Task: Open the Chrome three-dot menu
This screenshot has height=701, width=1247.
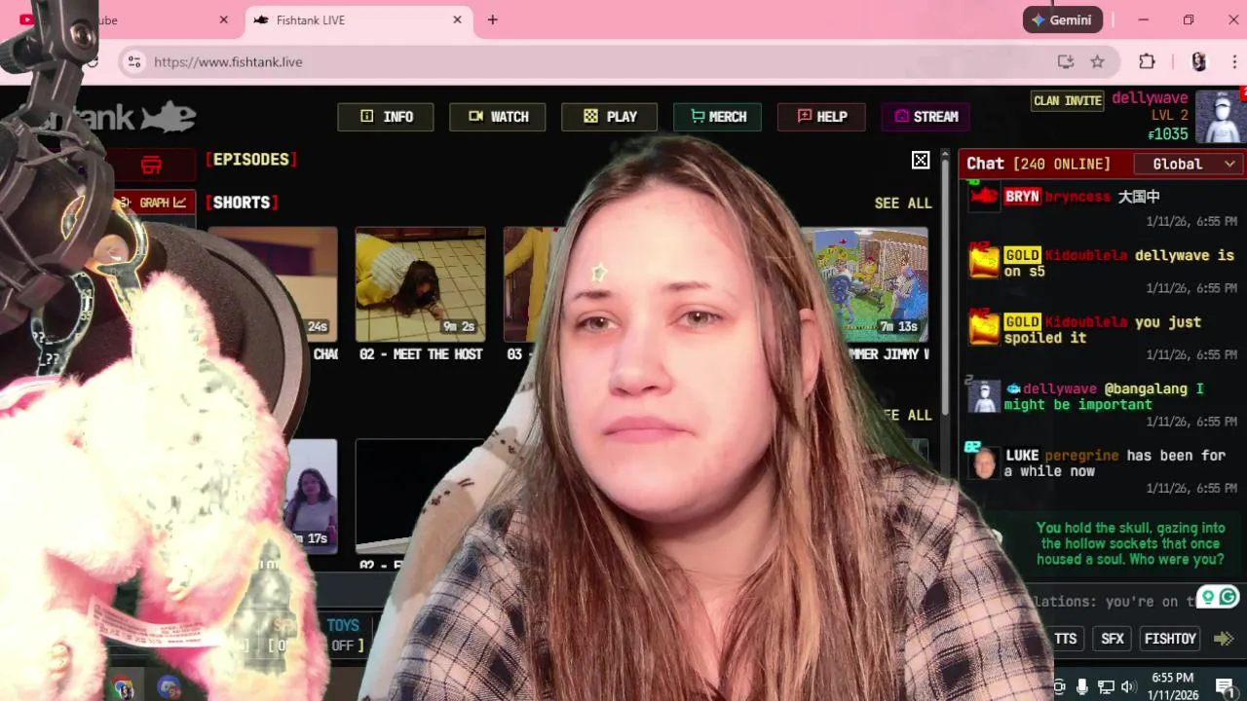Action: pyautogui.click(x=1233, y=61)
